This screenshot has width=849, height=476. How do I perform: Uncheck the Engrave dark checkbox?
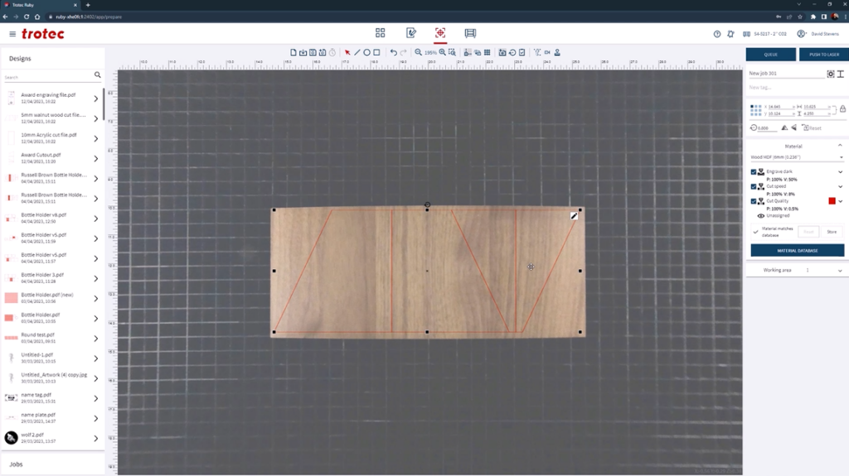coord(753,172)
